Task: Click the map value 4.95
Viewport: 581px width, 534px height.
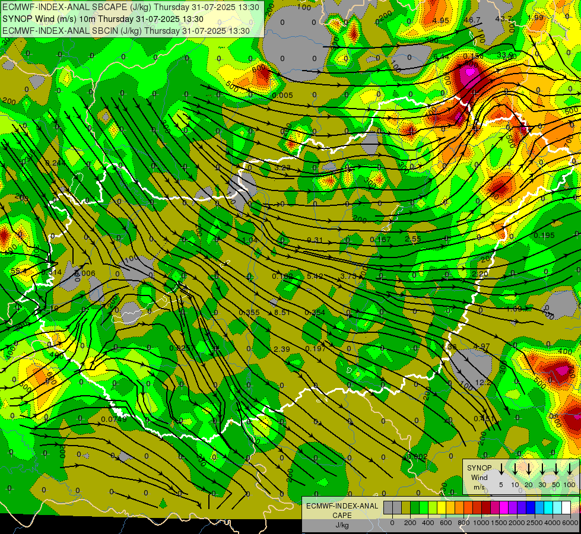Action: [440, 20]
